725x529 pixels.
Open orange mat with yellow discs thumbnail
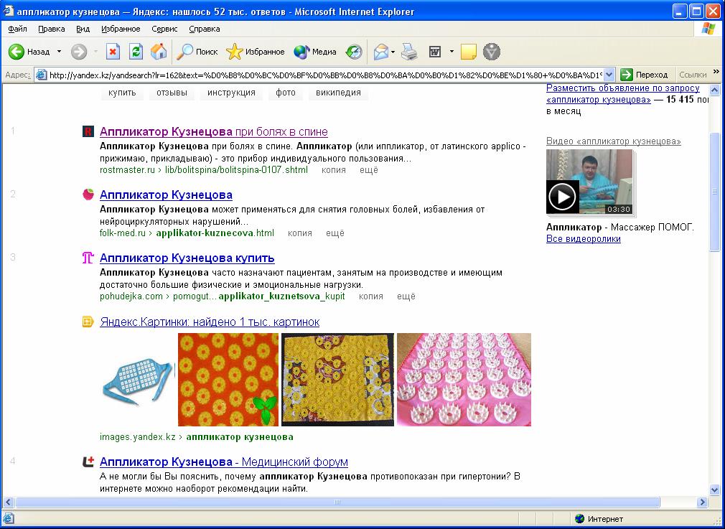228,380
